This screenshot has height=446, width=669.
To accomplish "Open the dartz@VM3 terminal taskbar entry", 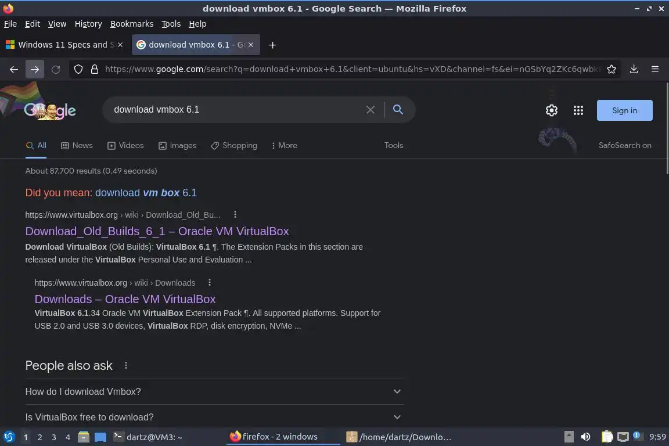I will (x=148, y=437).
